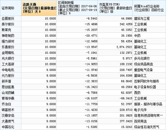The width and height of the screenshot is (166, 130).
Task: Select the stock 思创医惠
Action: 8,87
